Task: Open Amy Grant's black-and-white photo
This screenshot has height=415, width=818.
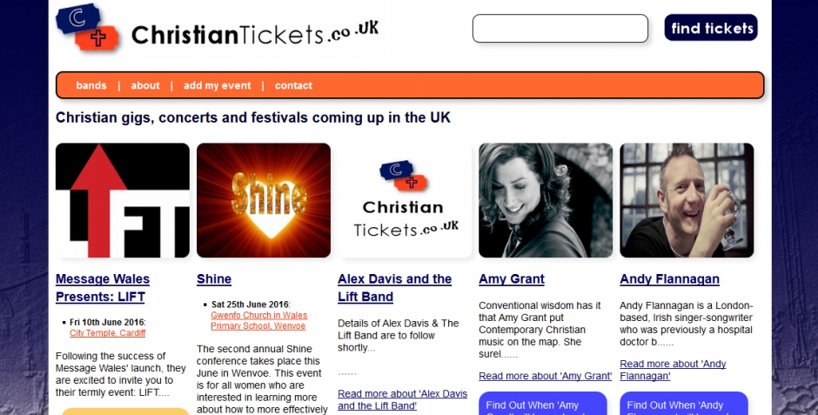Action: [546, 200]
